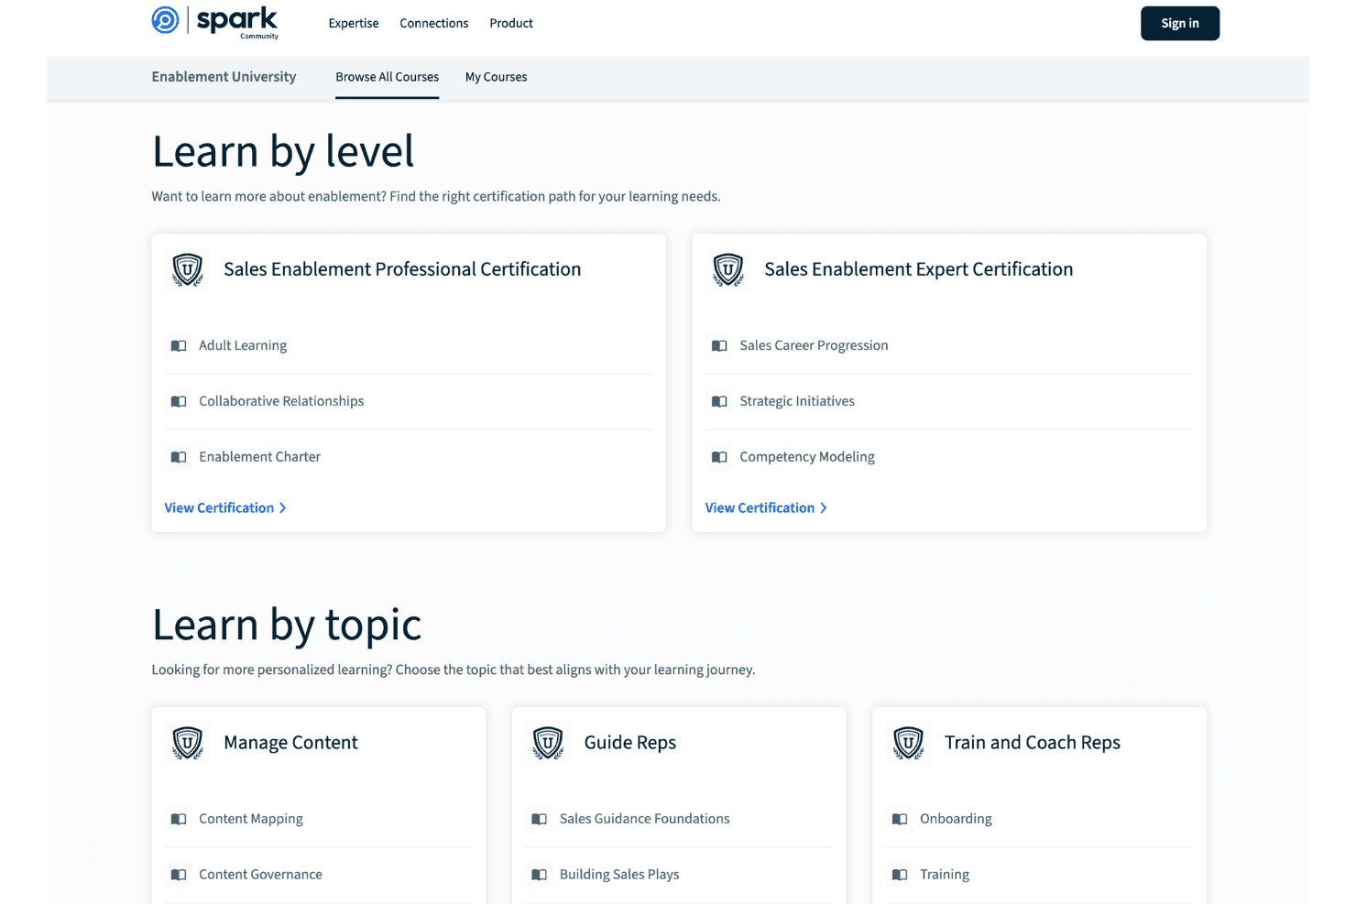Image resolution: width=1356 pixels, height=904 pixels.
Task: Click book icon next to Adult Learning
Action: (x=179, y=346)
